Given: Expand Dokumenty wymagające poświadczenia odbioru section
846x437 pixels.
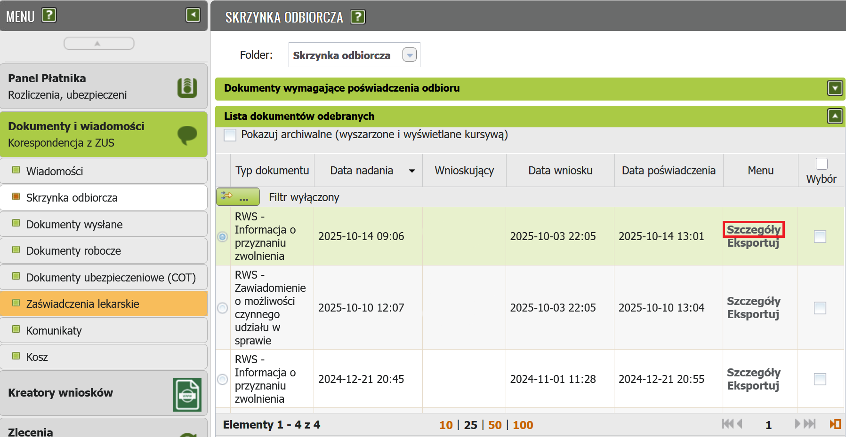Looking at the screenshot, I should [x=835, y=88].
